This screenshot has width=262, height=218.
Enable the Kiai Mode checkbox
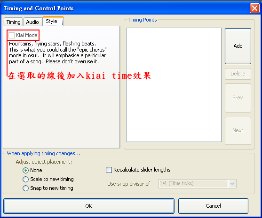pos(12,35)
